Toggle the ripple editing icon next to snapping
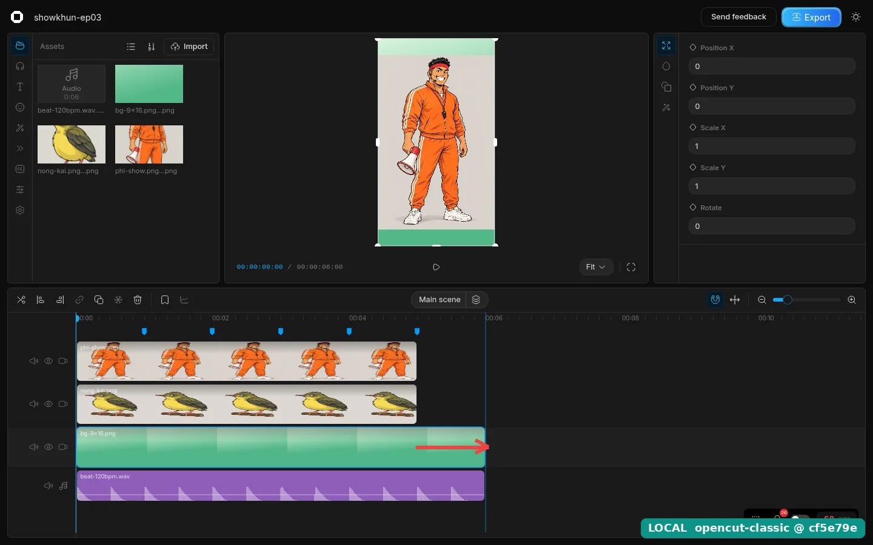 pos(735,300)
